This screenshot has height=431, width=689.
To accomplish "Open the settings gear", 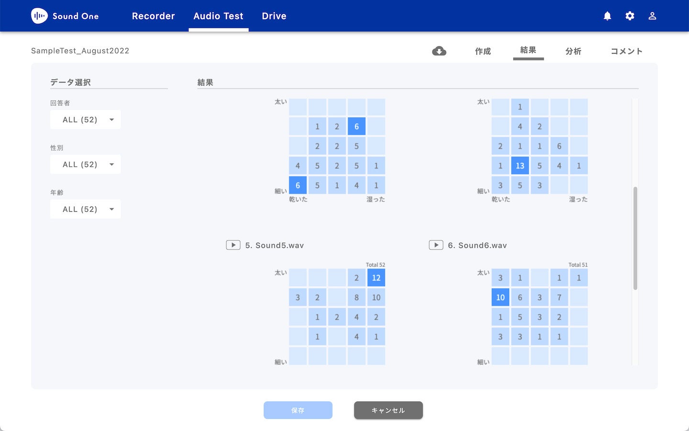I will [629, 16].
